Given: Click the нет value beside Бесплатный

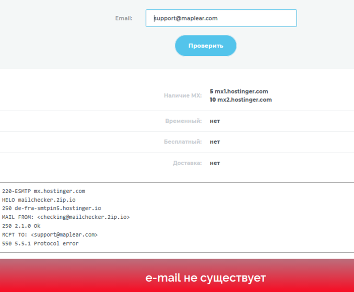Looking at the screenshot, I should 215,142.
